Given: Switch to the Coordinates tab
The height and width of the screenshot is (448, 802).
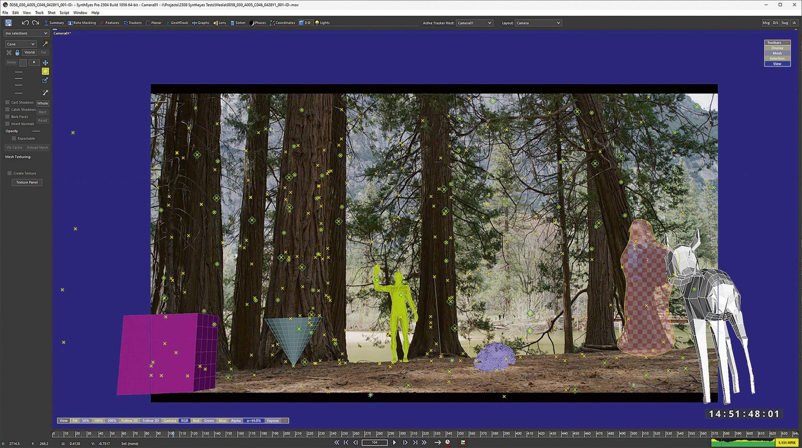Looking at the screenshot, I should coord(283,23).
